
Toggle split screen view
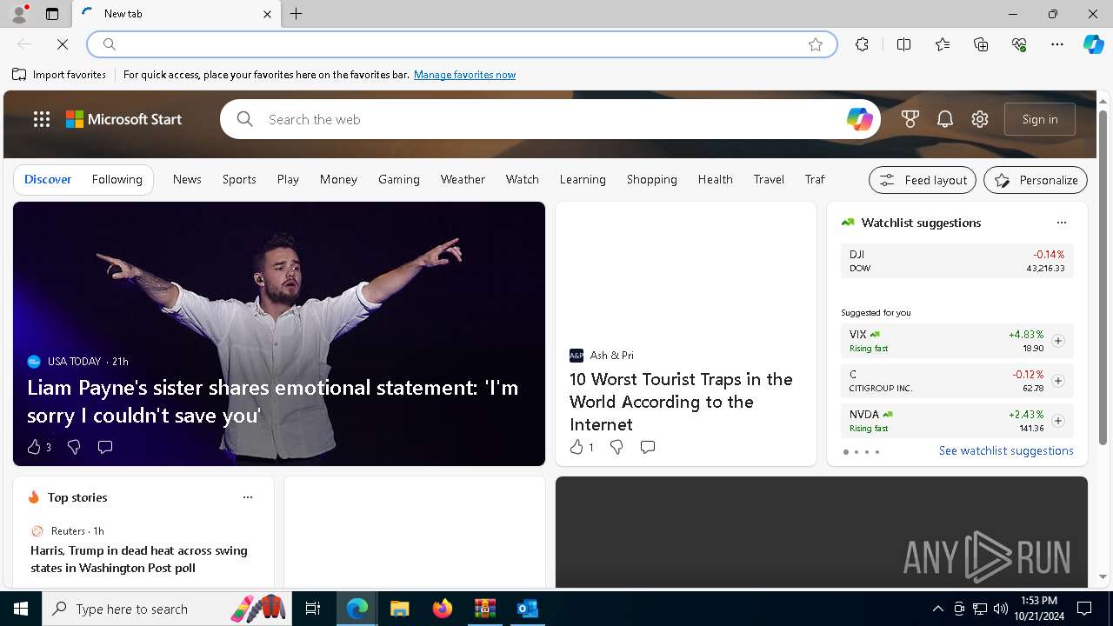904,44
